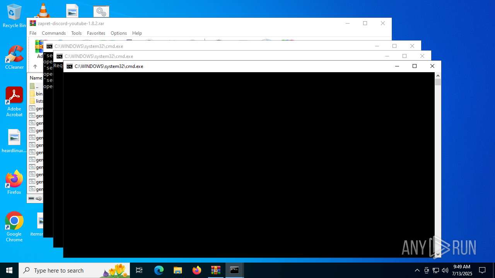Show hidden tray icons chevron
Viewport: 495px width, 278px height.
[x=417, y=270]
